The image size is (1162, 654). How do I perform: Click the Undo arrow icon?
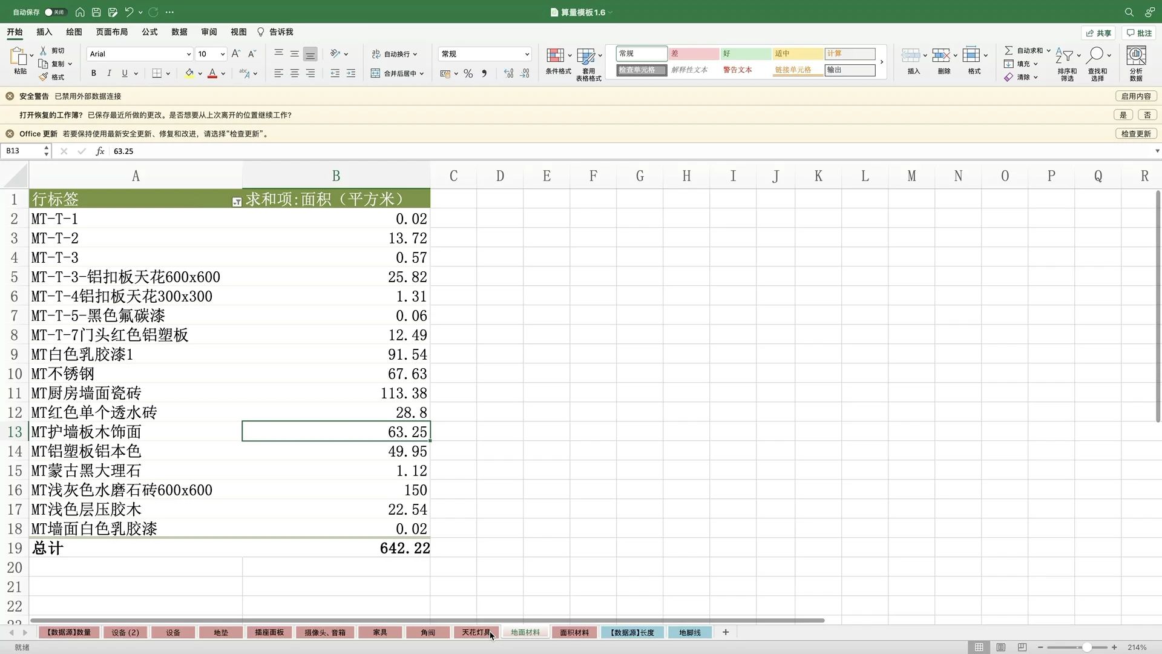(129, 12)
